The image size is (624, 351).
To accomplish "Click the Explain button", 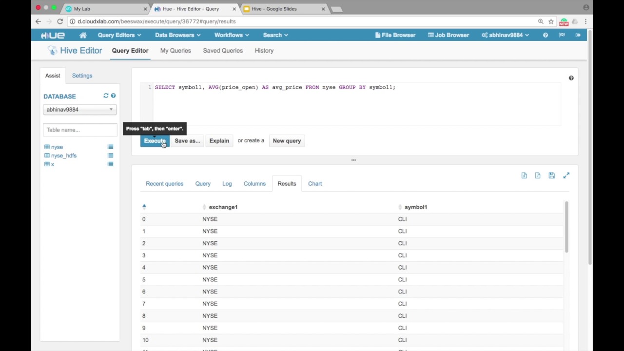I will click(219, 141).
